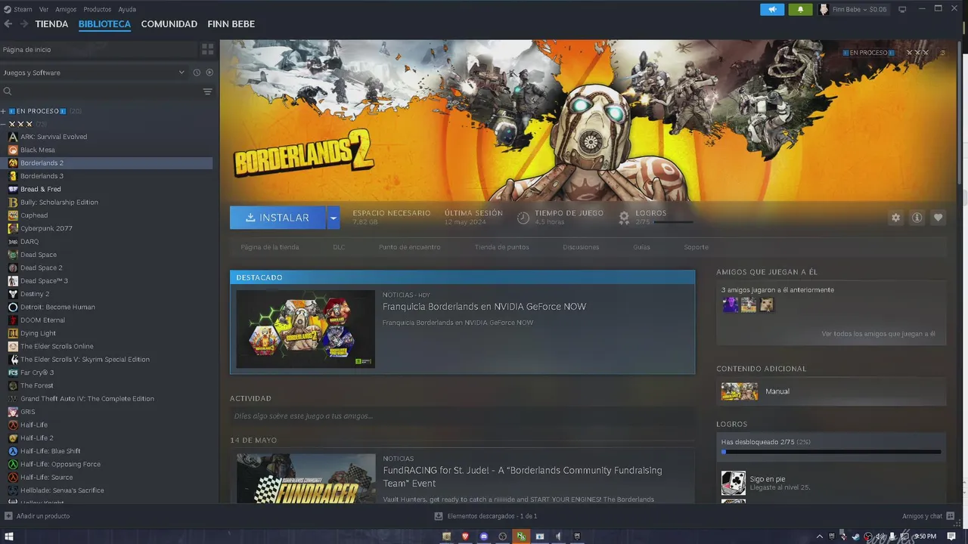This screenshot has height=544, width=968.
Task: Add Borderlands 2 to favorites heart
Action: coord(938,218)
